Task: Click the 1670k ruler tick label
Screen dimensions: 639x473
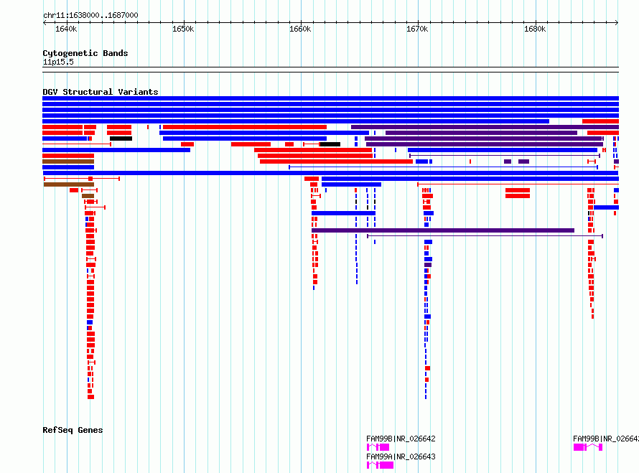Action: point(417,29)
